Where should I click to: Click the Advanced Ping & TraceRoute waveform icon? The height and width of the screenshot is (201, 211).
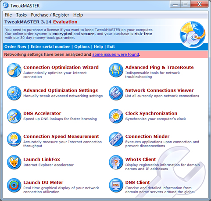point(116,70)
